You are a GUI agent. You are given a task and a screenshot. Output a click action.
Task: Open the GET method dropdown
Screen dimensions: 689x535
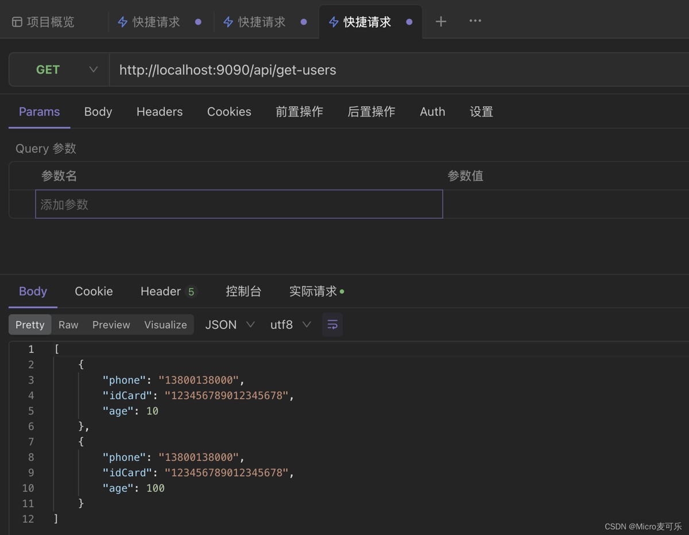pyautogui.click(x=59, y=69)
